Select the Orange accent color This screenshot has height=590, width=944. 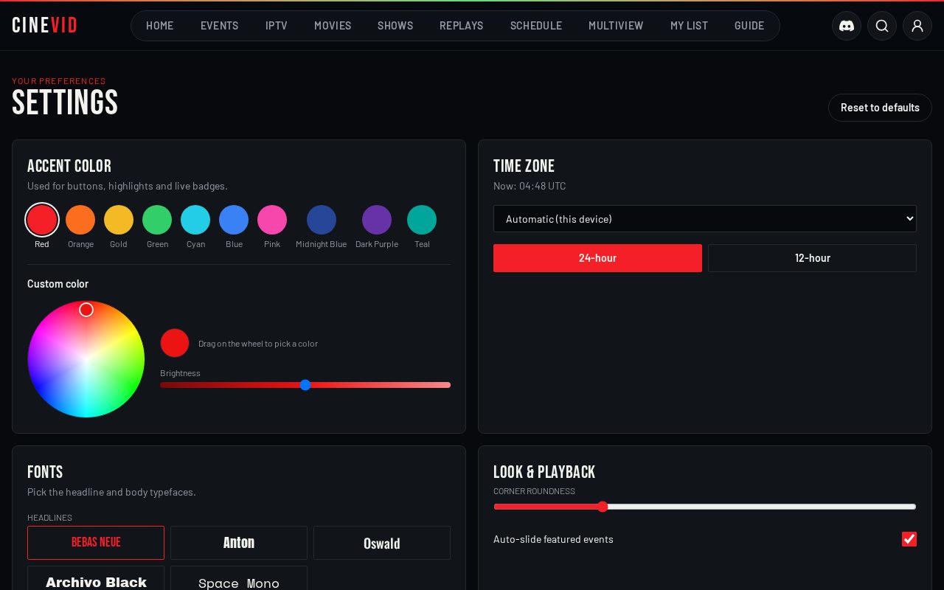(x=80, y=220)
